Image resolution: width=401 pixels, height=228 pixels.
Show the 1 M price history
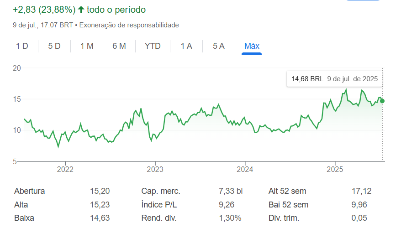87,46
